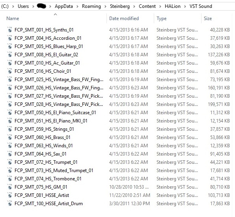Go to Users folder in breadcrumb
Viewport: 235px width, 217px height.
[x=23, y=6]
